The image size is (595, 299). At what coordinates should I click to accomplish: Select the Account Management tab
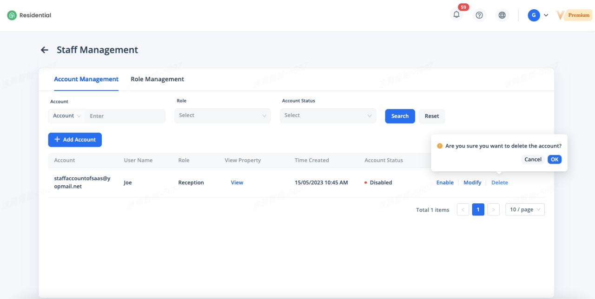(86, 79)
